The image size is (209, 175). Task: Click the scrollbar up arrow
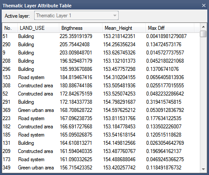coord(203,27)
